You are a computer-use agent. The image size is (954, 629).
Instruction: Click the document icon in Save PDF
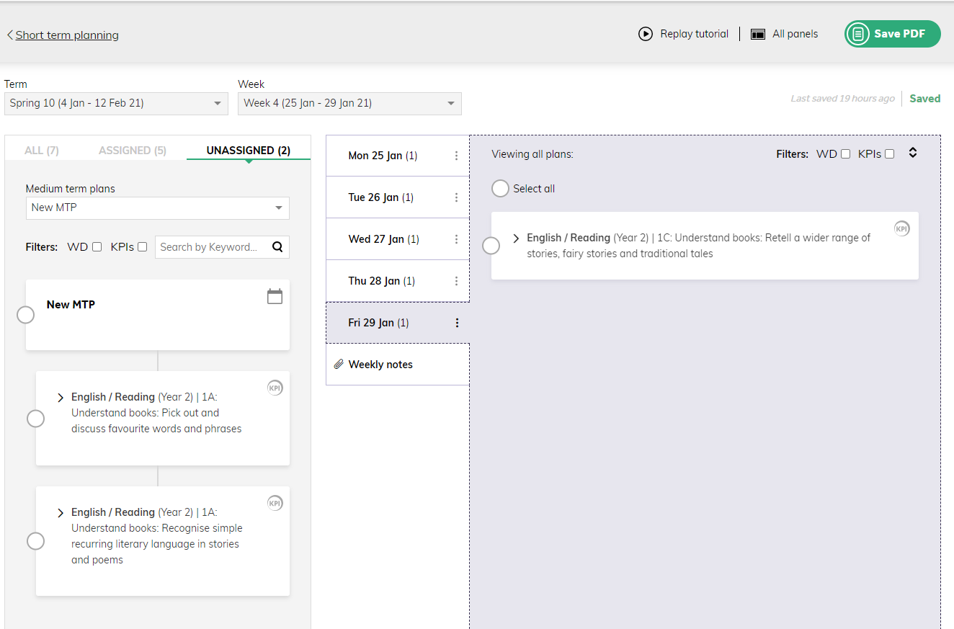857,34
